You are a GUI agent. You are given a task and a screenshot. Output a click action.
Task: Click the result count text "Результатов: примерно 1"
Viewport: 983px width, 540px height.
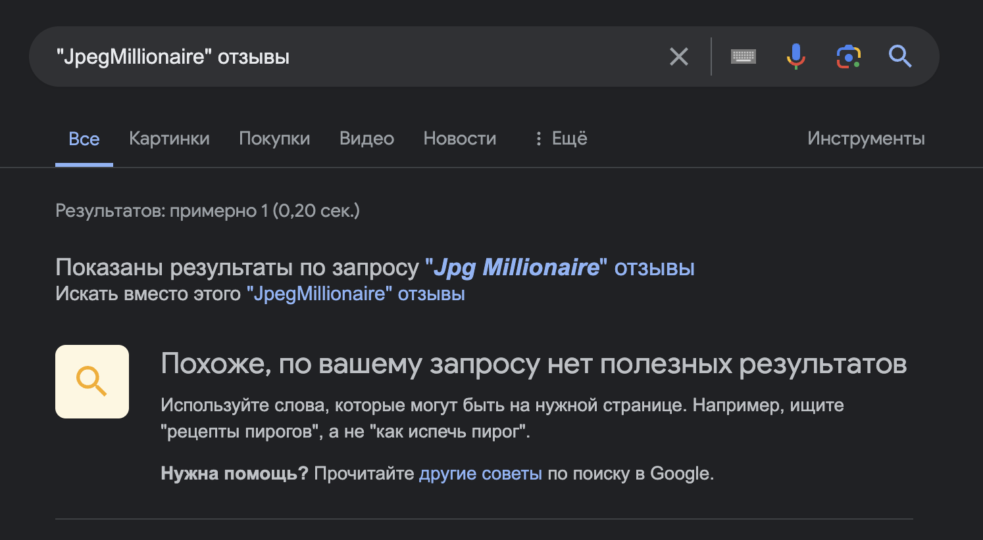[x=161, y=211]
